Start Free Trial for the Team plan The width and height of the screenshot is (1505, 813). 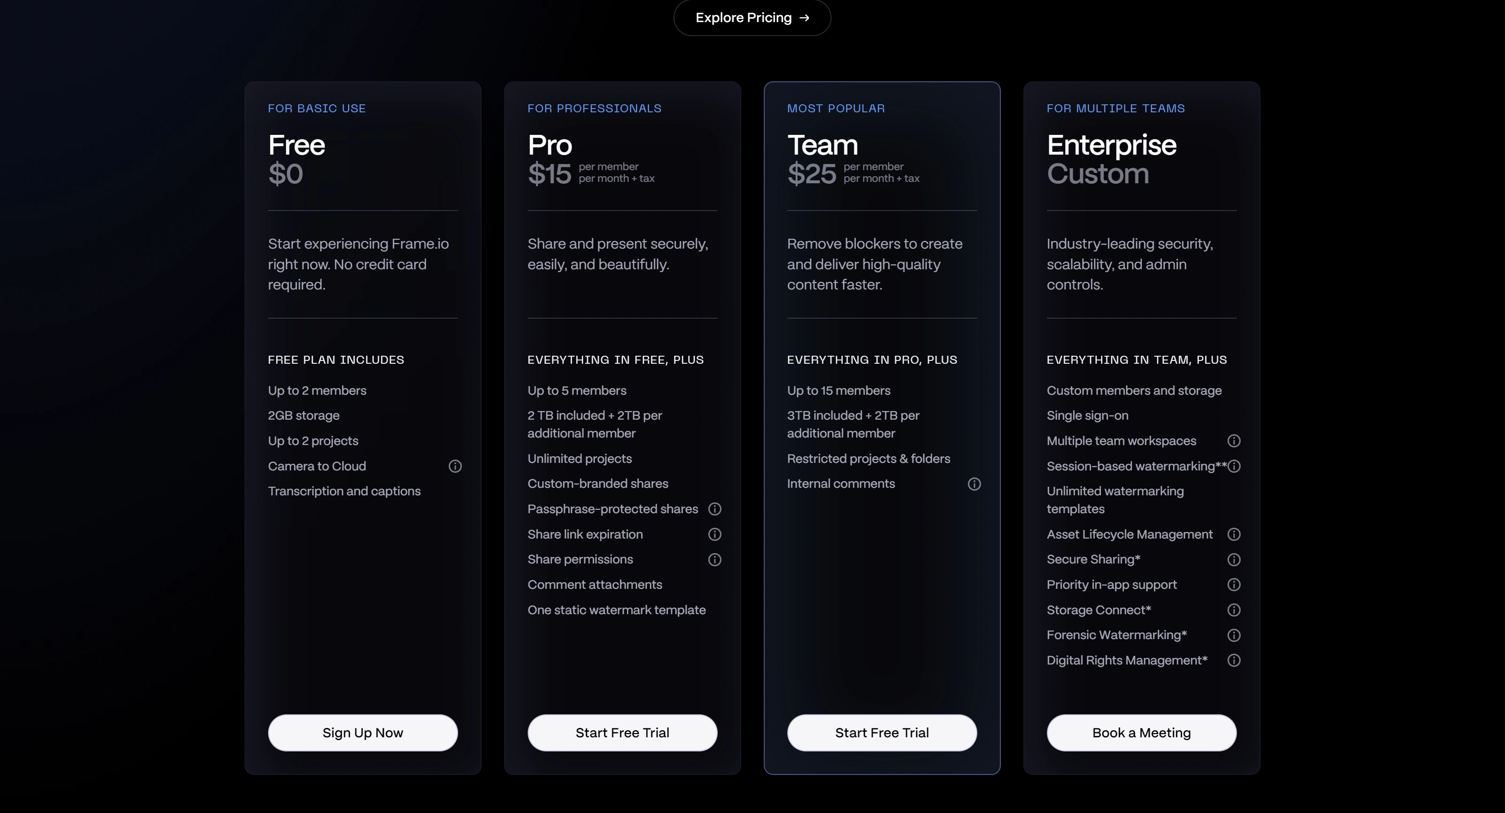882,733
